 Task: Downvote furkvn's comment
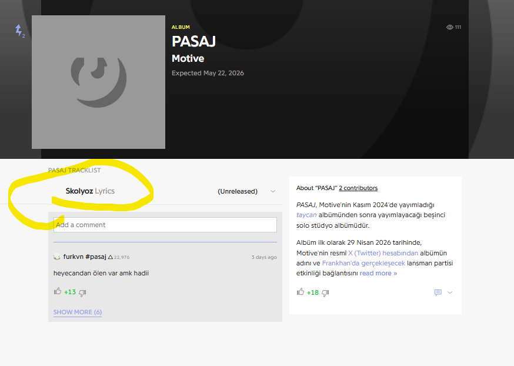(x=82, y=293)
